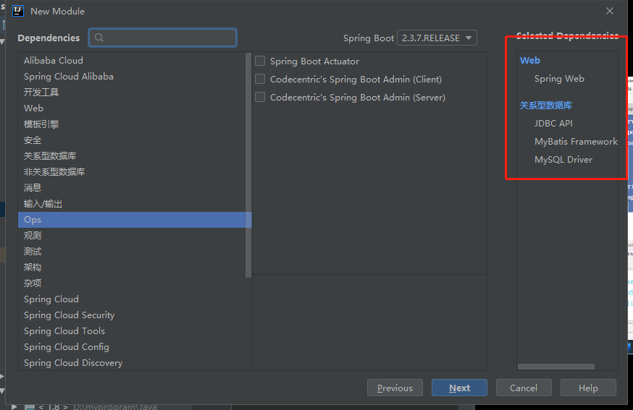Select the Spring Cloud Config category
The width and height of the screenshot is (633, 410).
(132, 347)
